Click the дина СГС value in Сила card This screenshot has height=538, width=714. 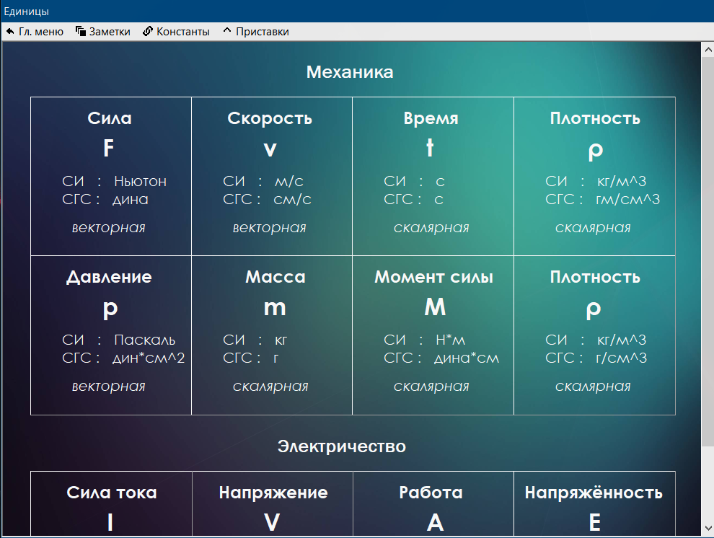tap(131, 199)
